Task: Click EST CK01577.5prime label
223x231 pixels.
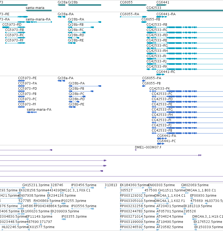Action: (41, 227)
